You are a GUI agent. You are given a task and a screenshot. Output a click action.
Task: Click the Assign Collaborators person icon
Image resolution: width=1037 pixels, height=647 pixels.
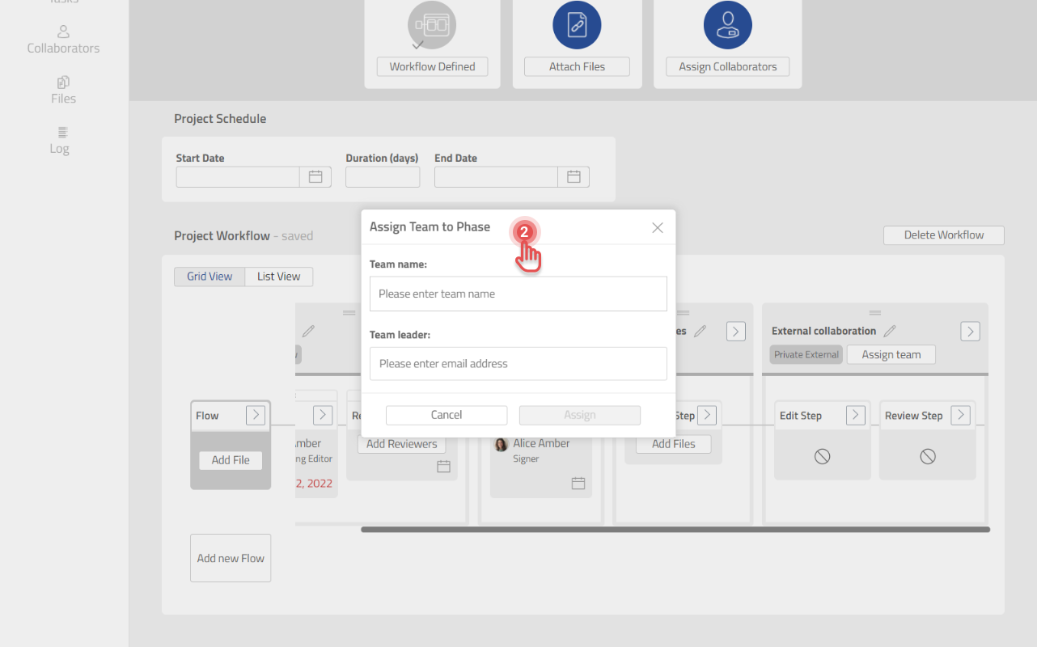tap(727, 25)
